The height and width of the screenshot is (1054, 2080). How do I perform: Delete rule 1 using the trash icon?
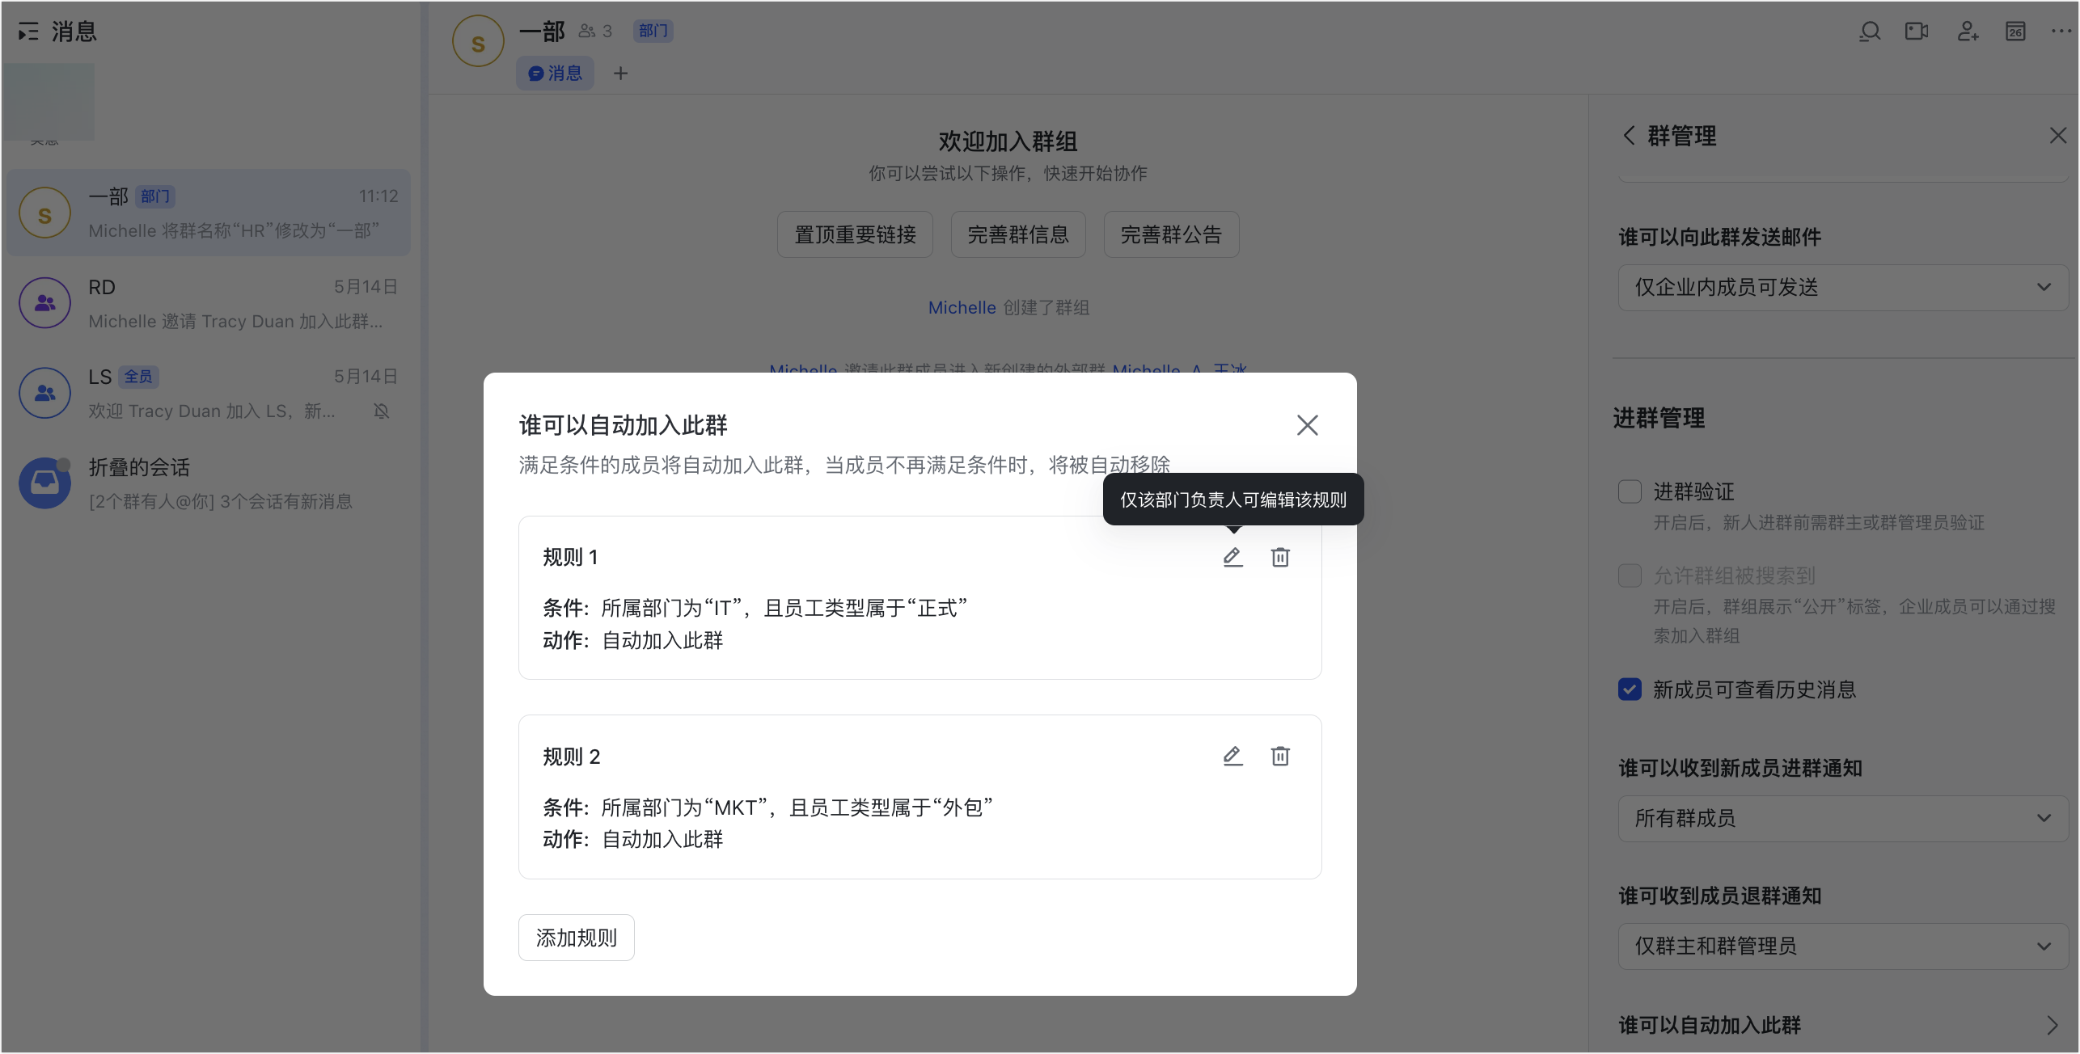pyautogui.click(x=1280, y=557)
